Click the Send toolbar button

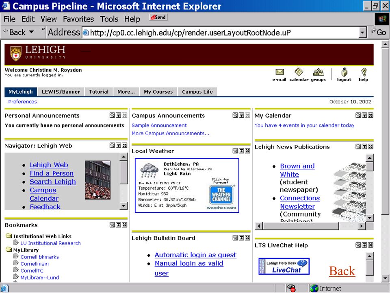pos(158,17)
